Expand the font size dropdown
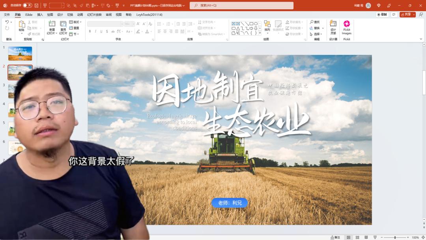Screen dimensions: 426x240 coord(134,23)
